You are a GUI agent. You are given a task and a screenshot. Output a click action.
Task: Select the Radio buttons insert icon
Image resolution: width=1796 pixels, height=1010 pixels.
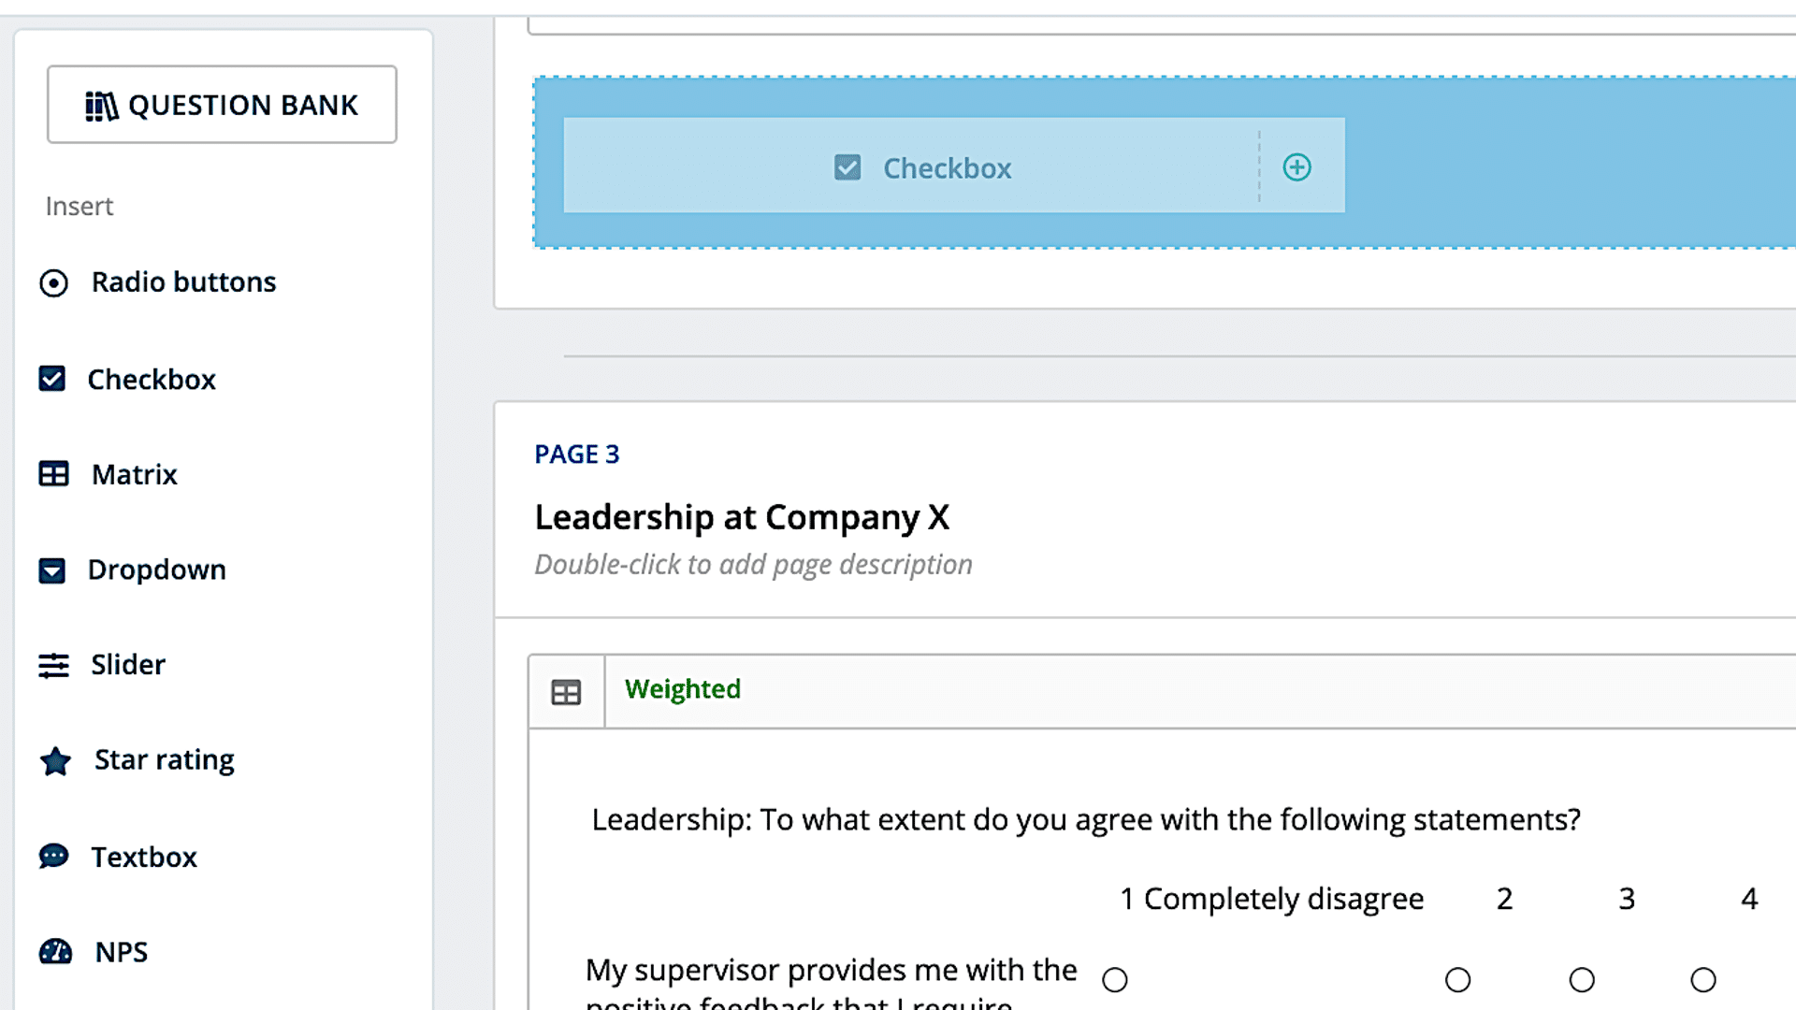point(53,282)
